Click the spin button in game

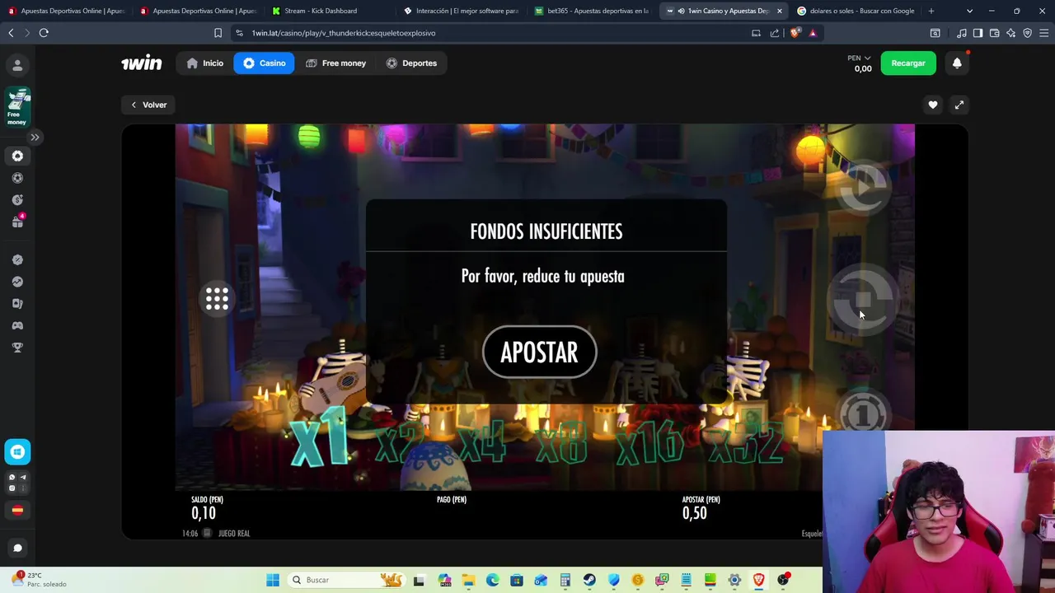862,301
